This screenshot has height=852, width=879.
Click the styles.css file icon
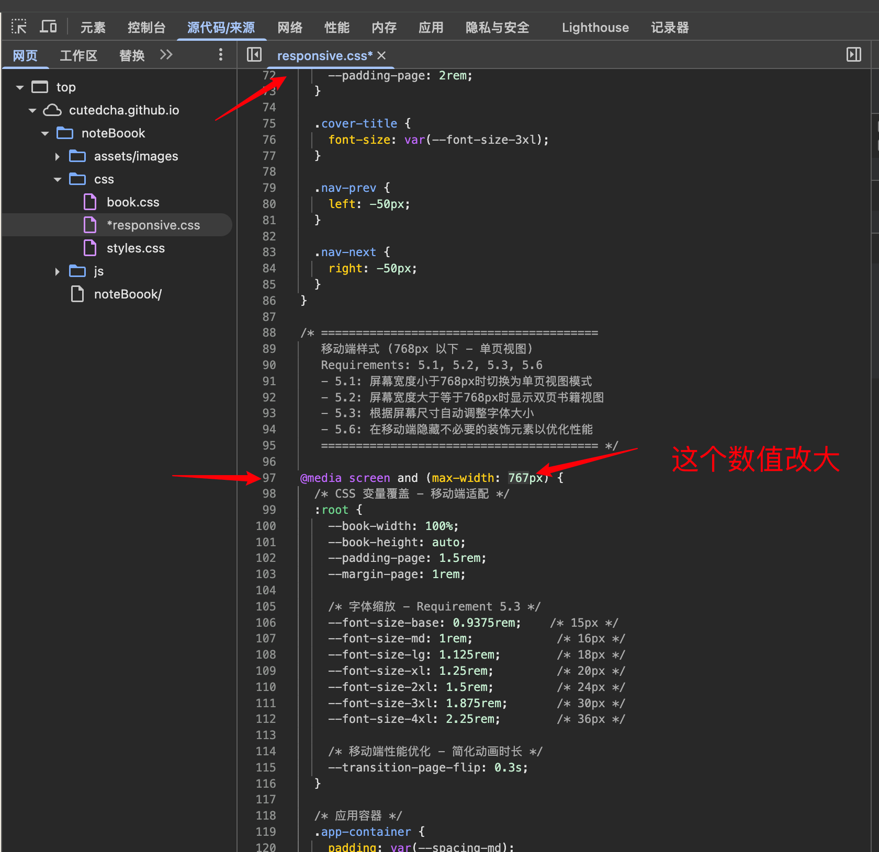click(x=90, y=248)
